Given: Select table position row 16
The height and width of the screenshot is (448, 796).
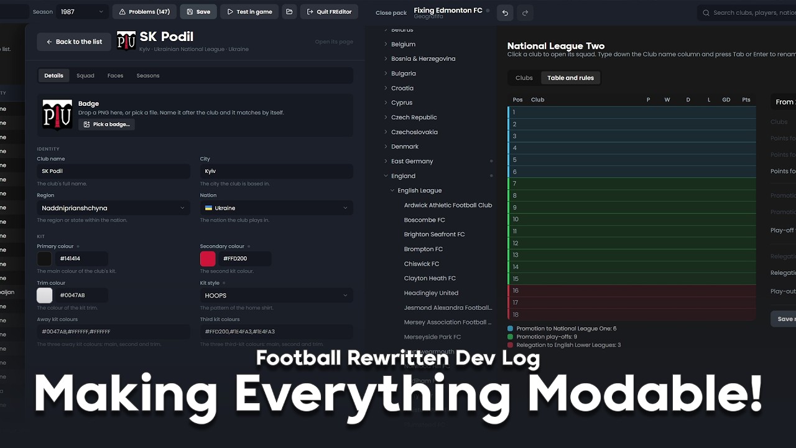Looking at the screenshot, I should pos(632,291).
